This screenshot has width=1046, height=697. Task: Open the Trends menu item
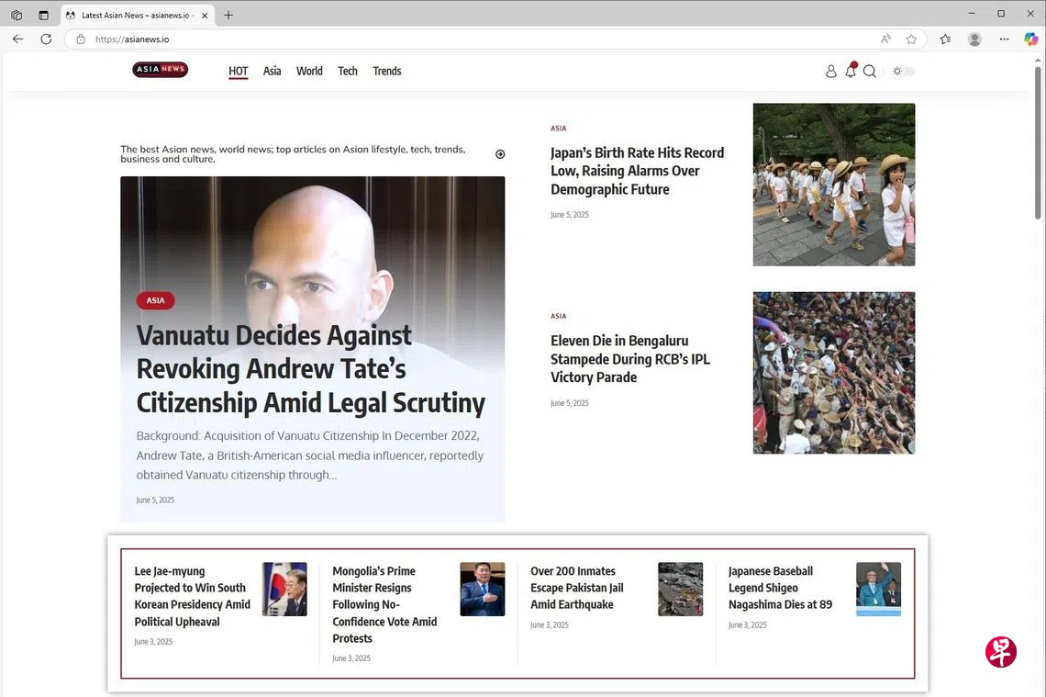386,72
